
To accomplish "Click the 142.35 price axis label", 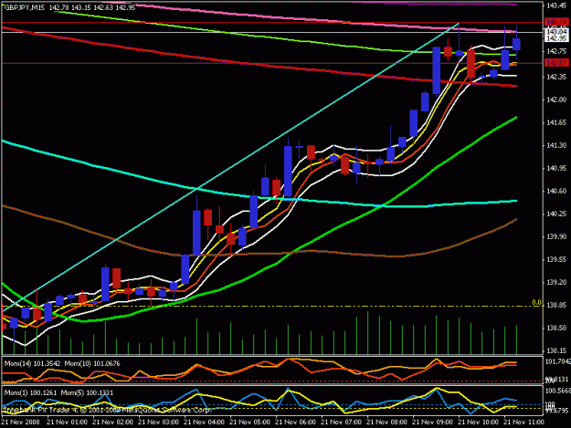I will tap(556, 77).
